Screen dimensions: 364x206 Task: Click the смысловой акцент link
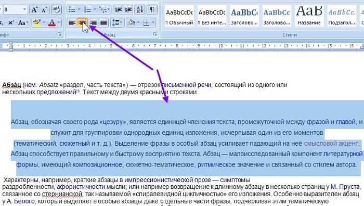(331, 144)
